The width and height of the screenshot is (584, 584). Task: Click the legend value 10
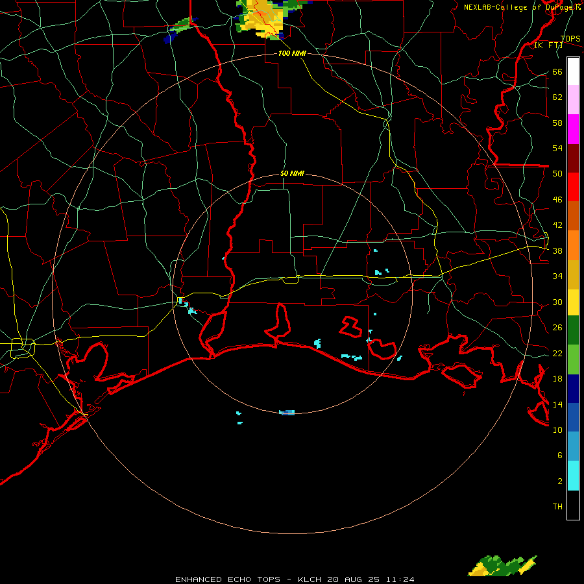coord(557,430)
